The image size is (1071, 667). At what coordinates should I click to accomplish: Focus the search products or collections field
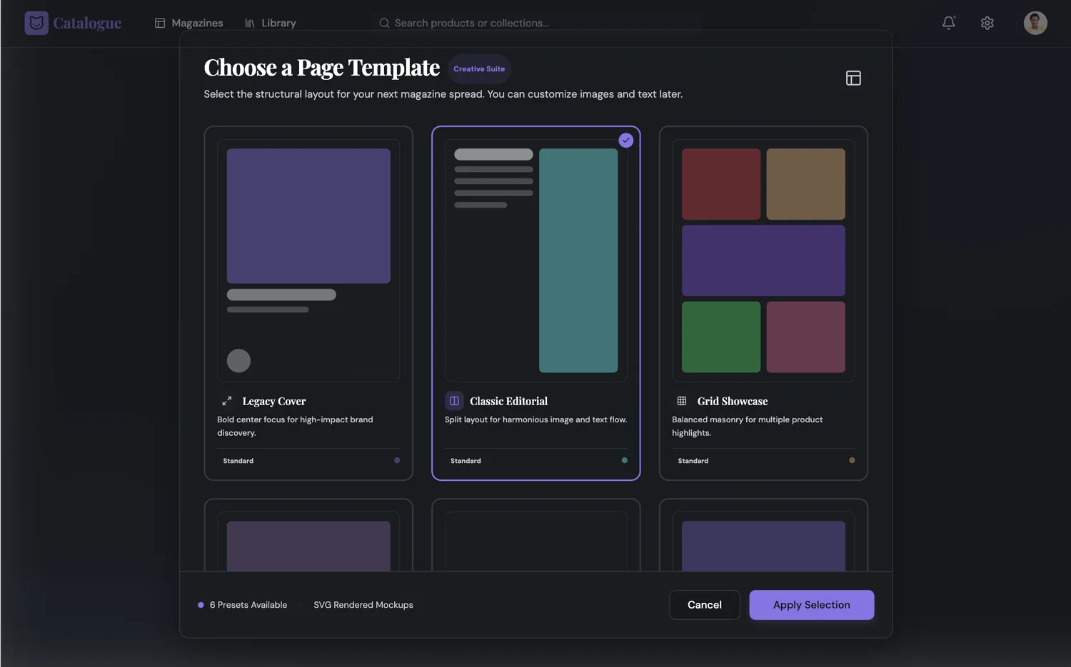pyautogui.click(x=471, y=23)
